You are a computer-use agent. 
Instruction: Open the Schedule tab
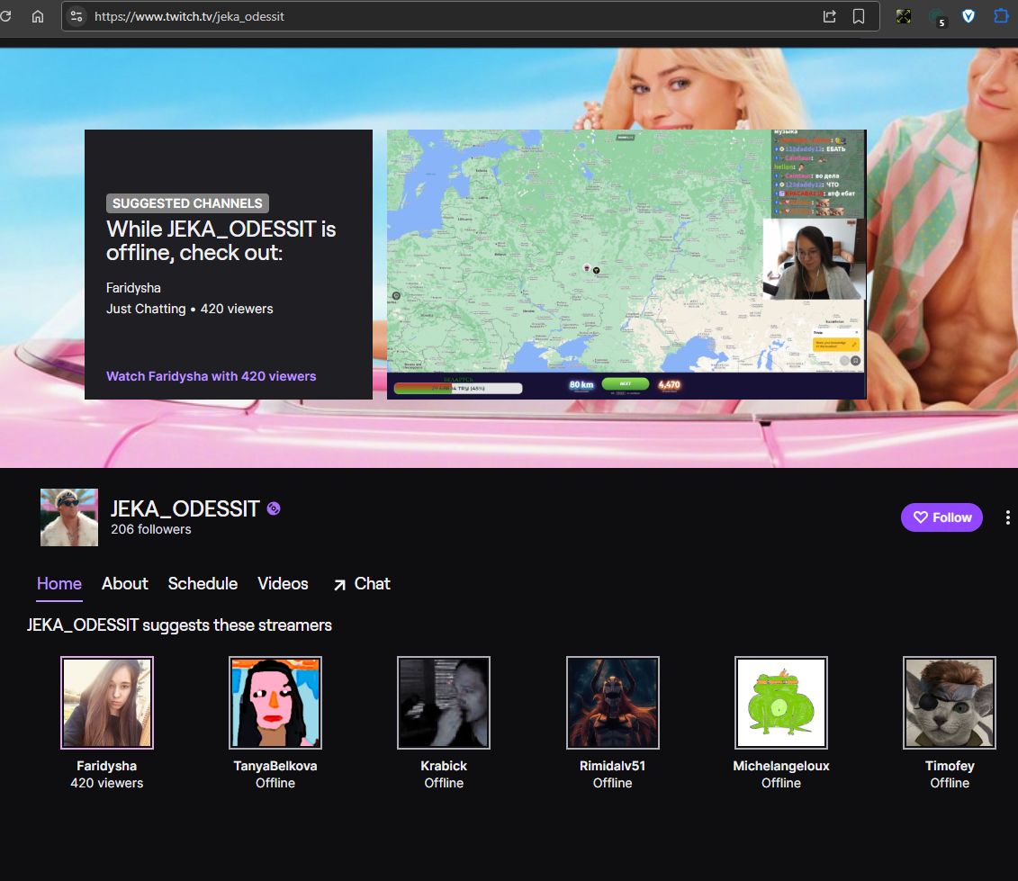coord(203,584)
